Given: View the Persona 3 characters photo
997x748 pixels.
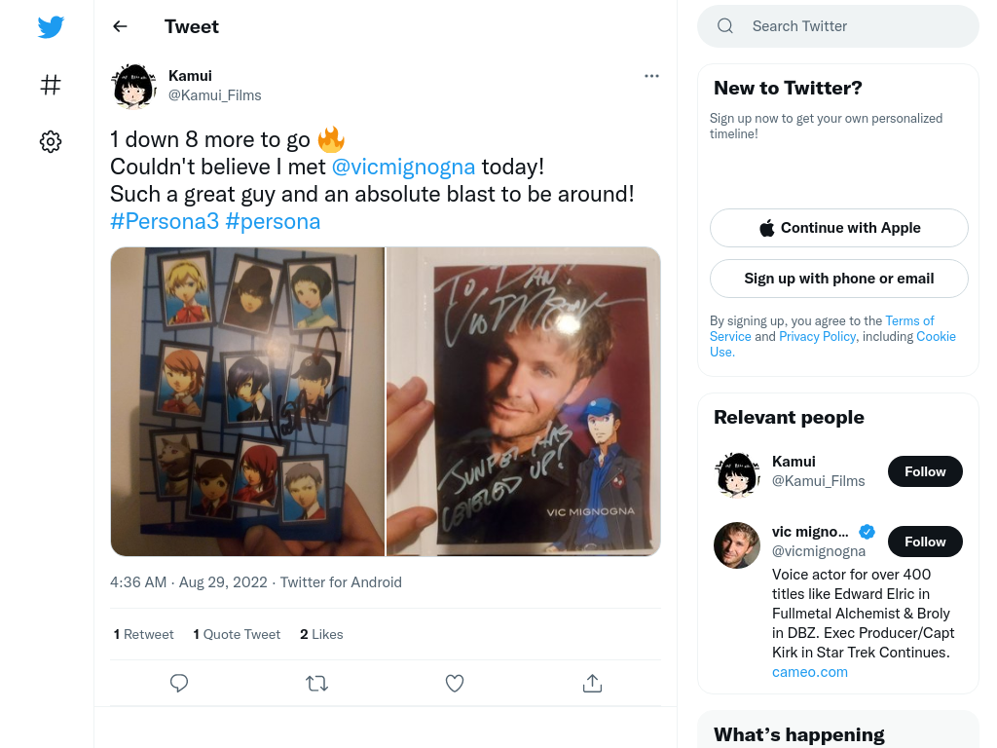Looking at the screenshot, I should tap(247, 401).
